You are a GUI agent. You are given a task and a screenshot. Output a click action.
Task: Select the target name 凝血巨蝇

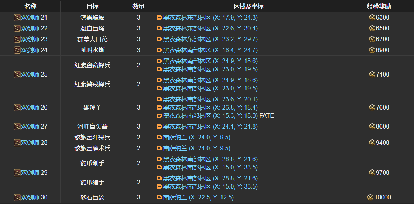[92, 28]
